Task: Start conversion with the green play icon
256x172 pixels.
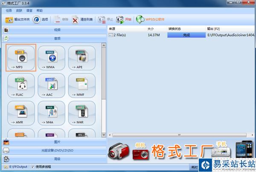Action: tap(120, 20)
